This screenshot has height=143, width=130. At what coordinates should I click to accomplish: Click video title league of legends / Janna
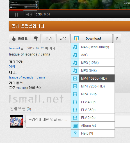click(29, 54)
